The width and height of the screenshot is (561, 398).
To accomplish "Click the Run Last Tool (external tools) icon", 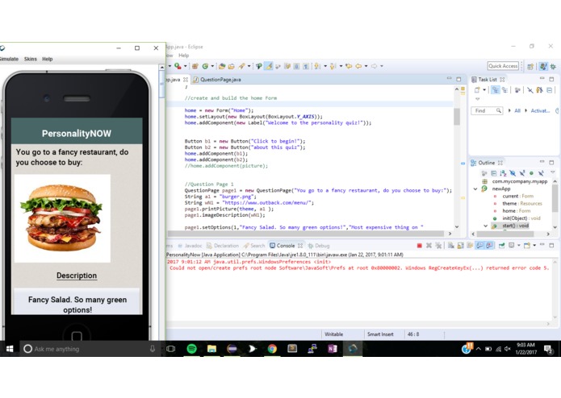I will pos(178,66).
